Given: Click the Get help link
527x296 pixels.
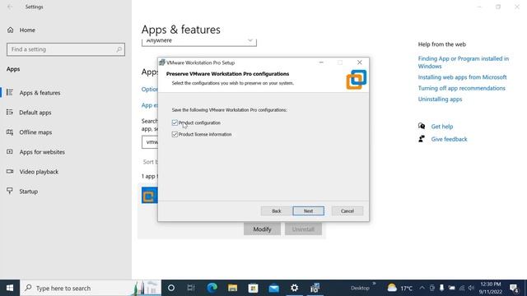Looking at the screenshot, I should tap(442, 127).
